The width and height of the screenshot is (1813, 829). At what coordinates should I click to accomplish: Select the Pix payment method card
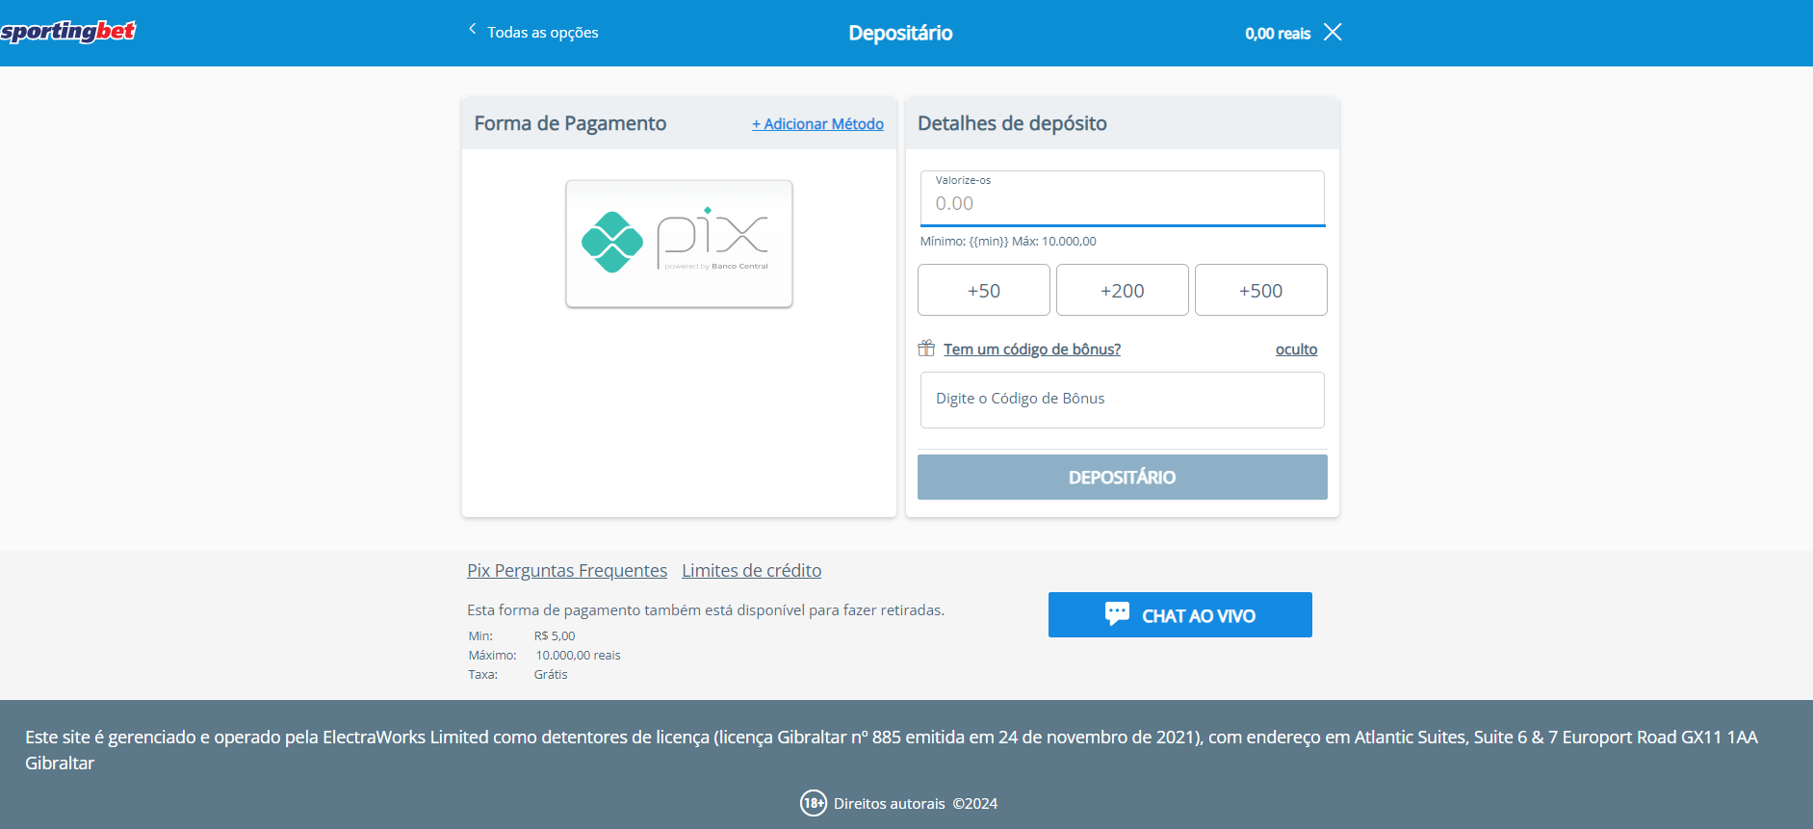[679, 244]
